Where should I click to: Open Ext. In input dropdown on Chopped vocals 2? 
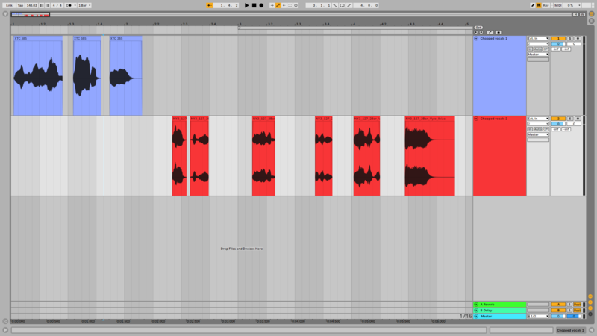click(x=538, y=119)
